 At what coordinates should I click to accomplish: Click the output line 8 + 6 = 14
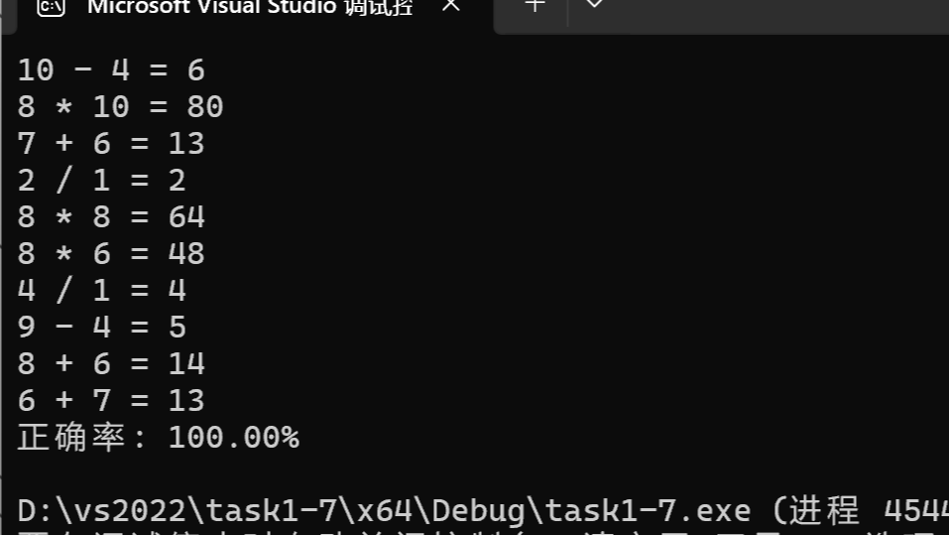(x=111, y=364)
